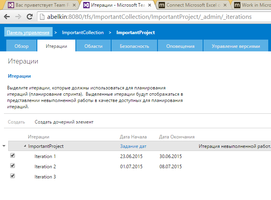
Task: Click the Итерации column header
Action: 38,137
